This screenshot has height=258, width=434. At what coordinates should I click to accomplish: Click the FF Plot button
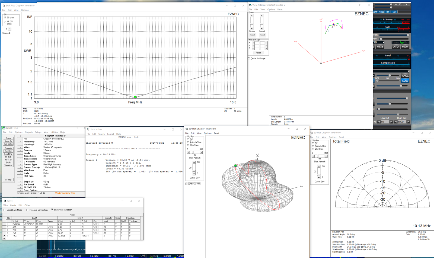pyautogui.click(x=8, y=180)
